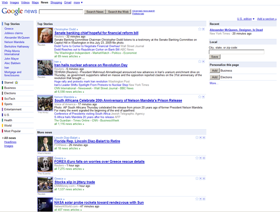
Task: Add the Elections section to page
Action: click(215, 77)
